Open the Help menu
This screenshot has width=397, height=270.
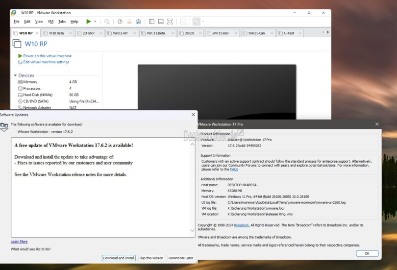[74, 22]
